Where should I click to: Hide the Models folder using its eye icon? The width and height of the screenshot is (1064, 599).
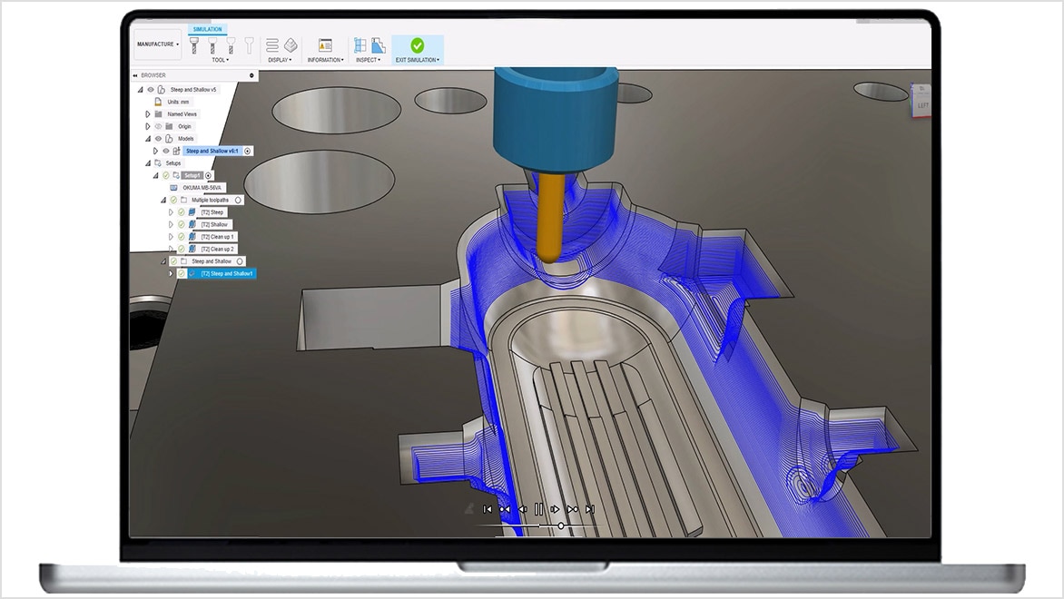158,139
